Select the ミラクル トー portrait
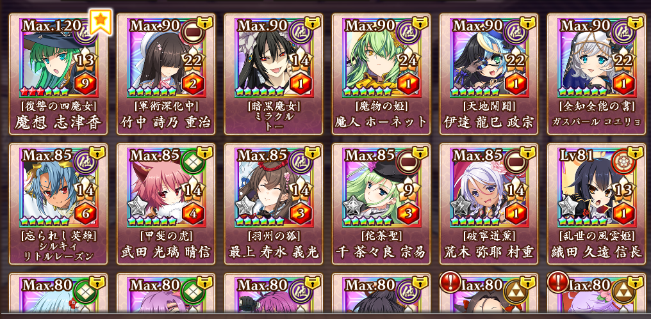 [x=273, y=58]
